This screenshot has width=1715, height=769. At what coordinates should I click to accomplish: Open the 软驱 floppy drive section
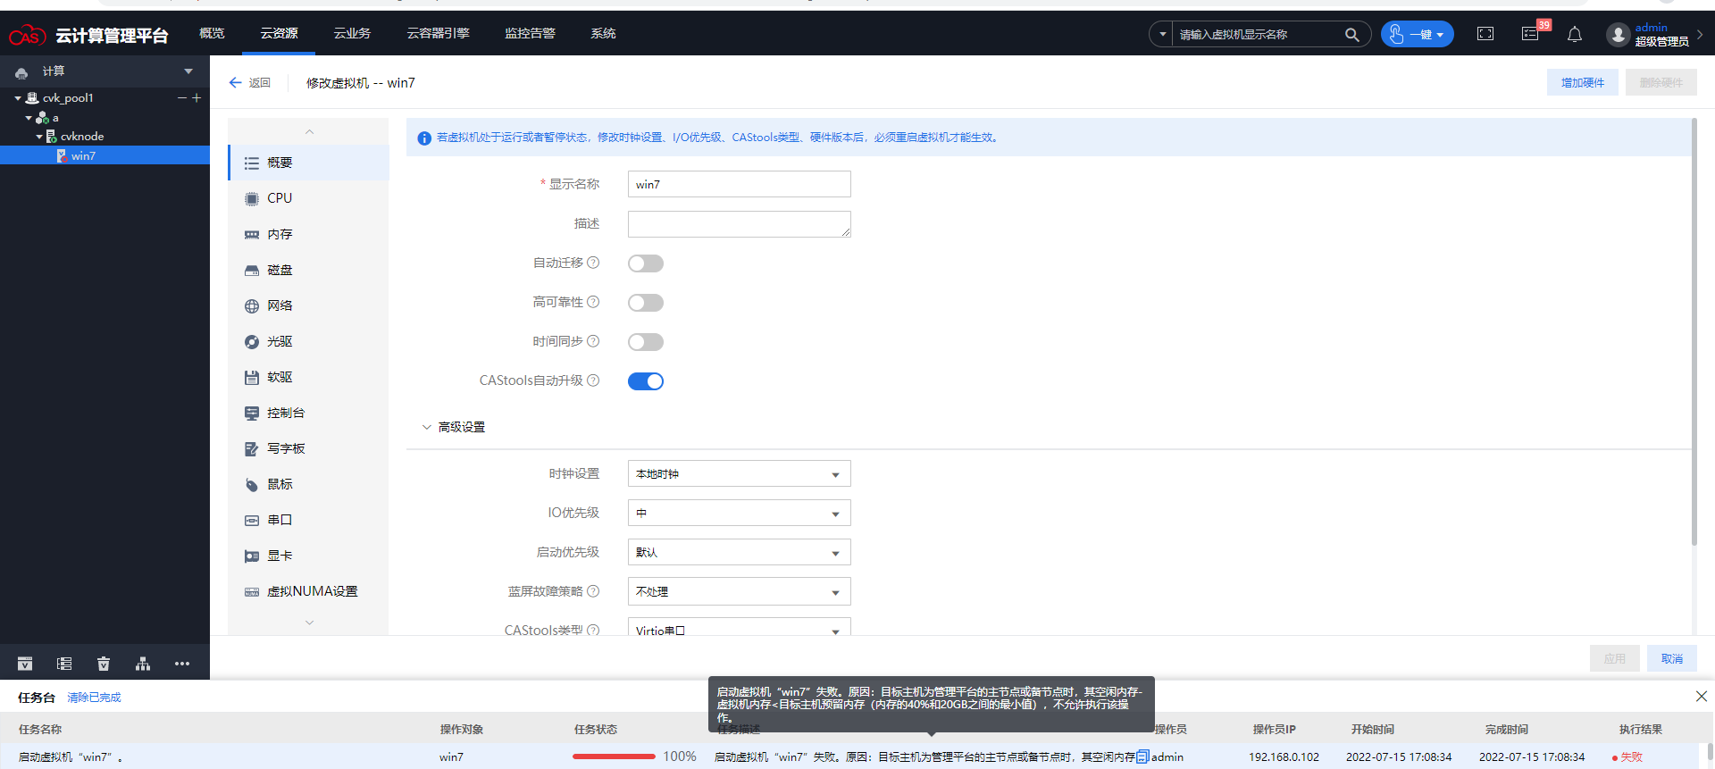point(309,377)
